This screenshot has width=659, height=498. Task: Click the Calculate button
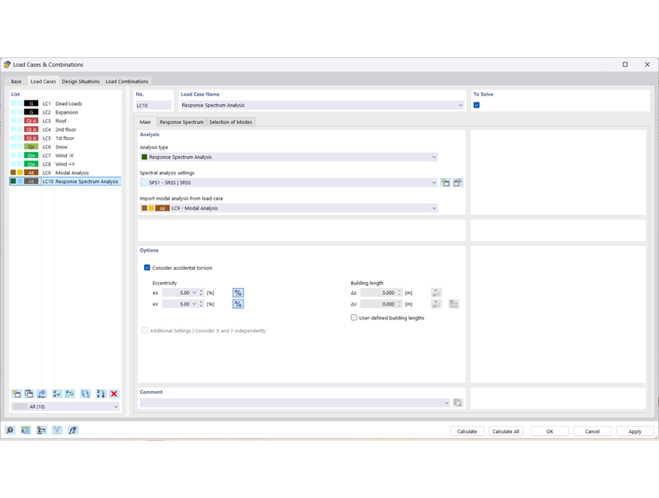(467, 431)
